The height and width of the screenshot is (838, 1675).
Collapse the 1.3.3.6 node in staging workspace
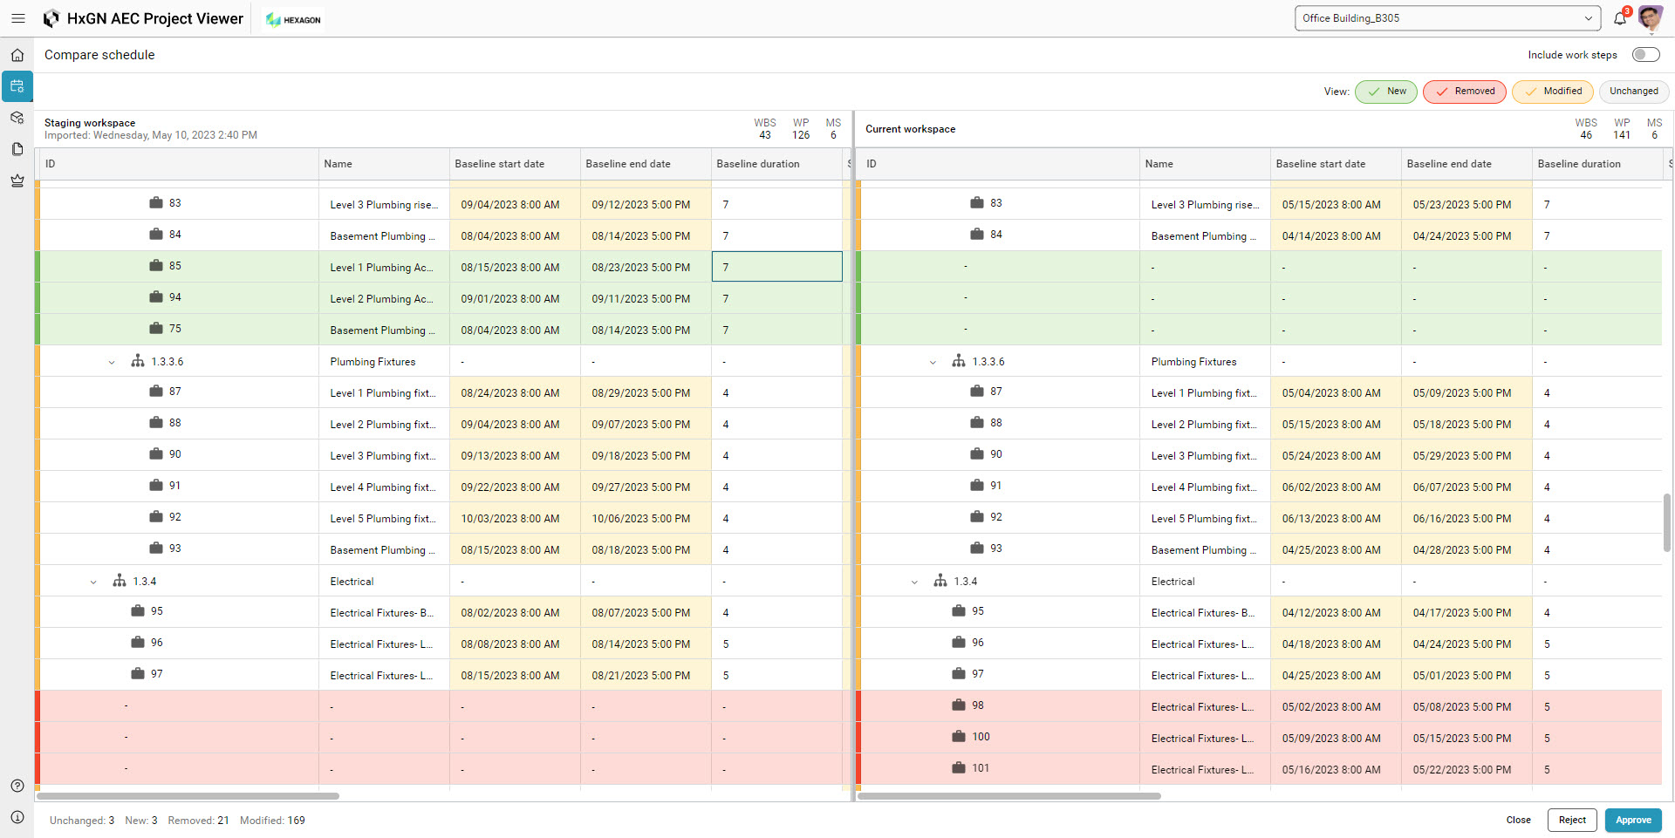112,362
